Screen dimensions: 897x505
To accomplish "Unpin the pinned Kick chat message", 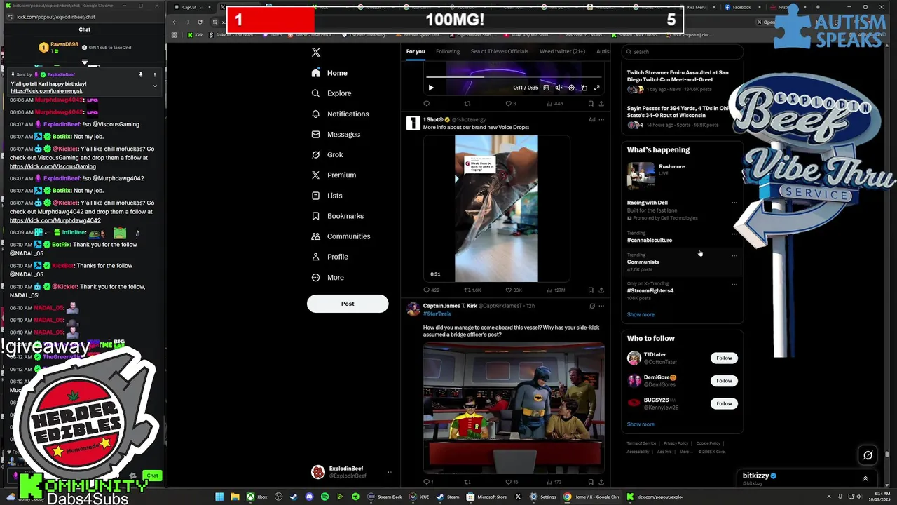I will tap(140, 74).
